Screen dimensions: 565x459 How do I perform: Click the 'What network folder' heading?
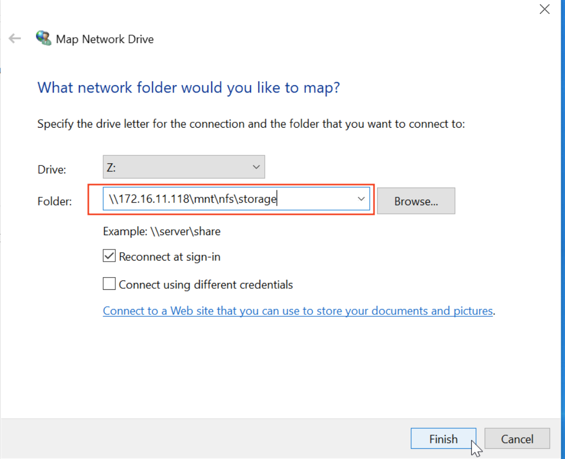pos(188,87)
